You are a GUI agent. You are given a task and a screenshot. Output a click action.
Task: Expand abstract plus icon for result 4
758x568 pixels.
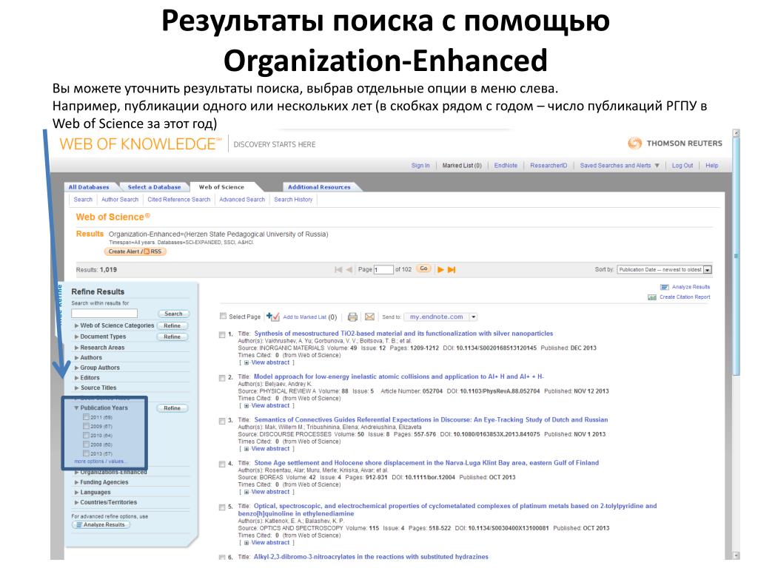(246, 492)
